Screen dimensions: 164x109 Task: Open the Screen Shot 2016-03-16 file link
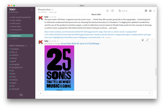click(80, 43)
